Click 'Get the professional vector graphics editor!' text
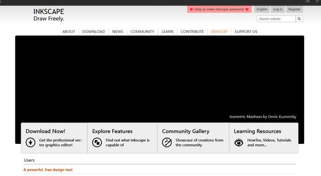 coord(60,143)
